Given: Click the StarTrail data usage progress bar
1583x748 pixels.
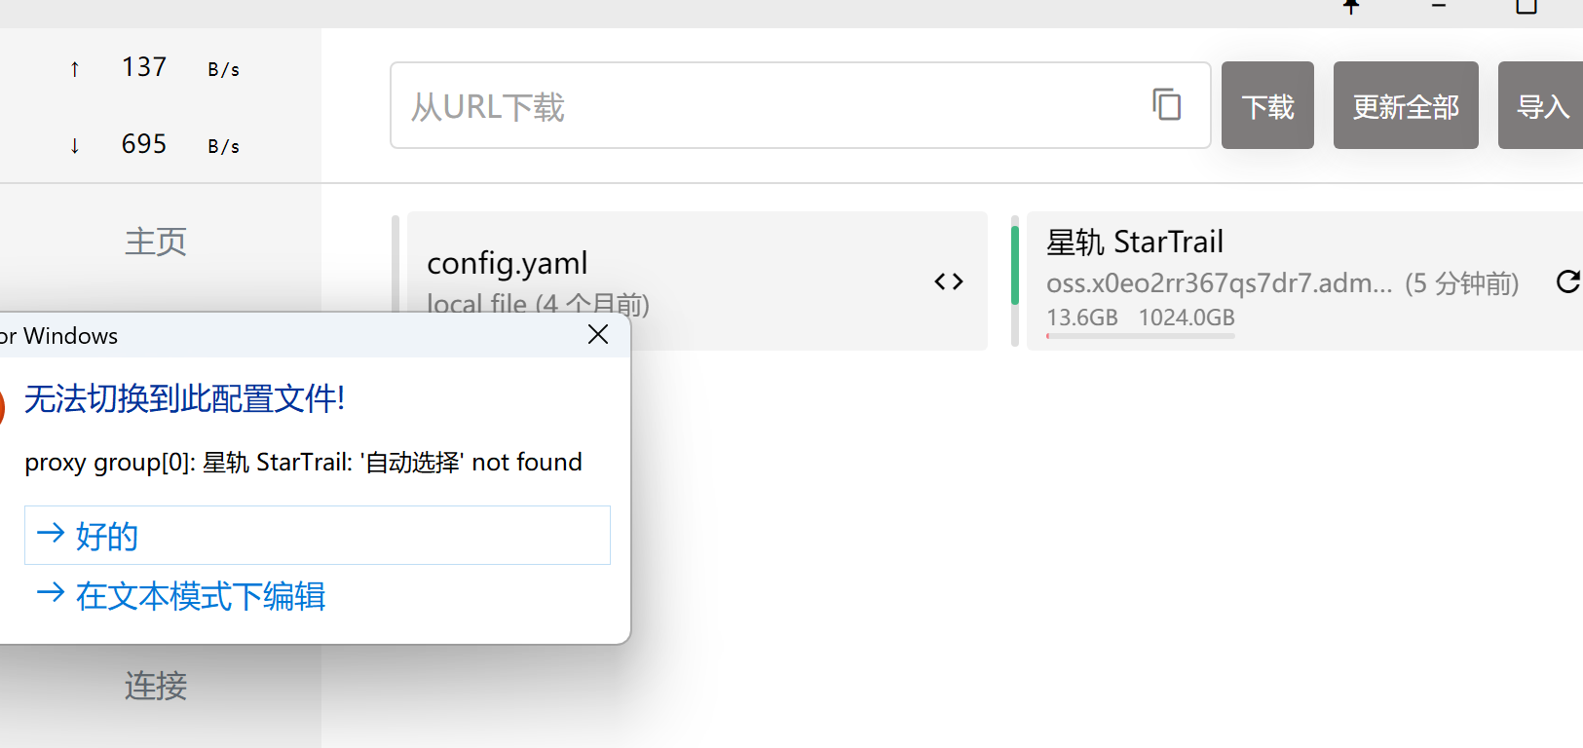Looking at the screenshot, I should coord(1141,336).
